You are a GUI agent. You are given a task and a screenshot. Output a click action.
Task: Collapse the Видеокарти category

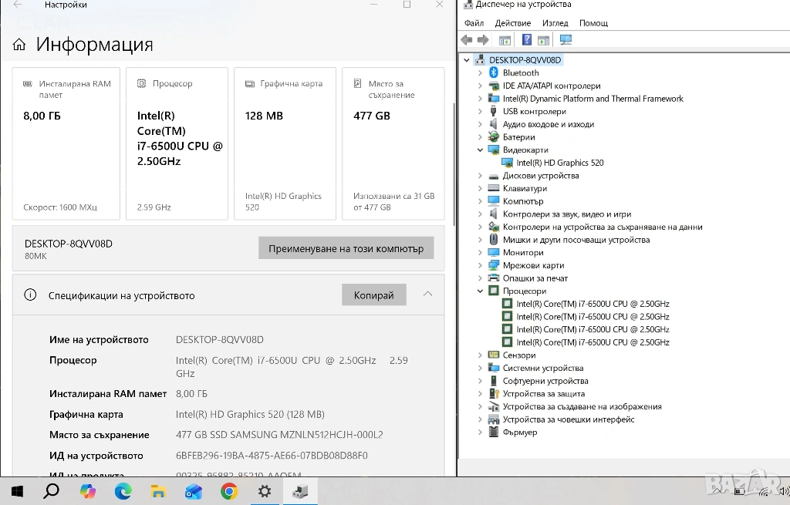[481, 150]
